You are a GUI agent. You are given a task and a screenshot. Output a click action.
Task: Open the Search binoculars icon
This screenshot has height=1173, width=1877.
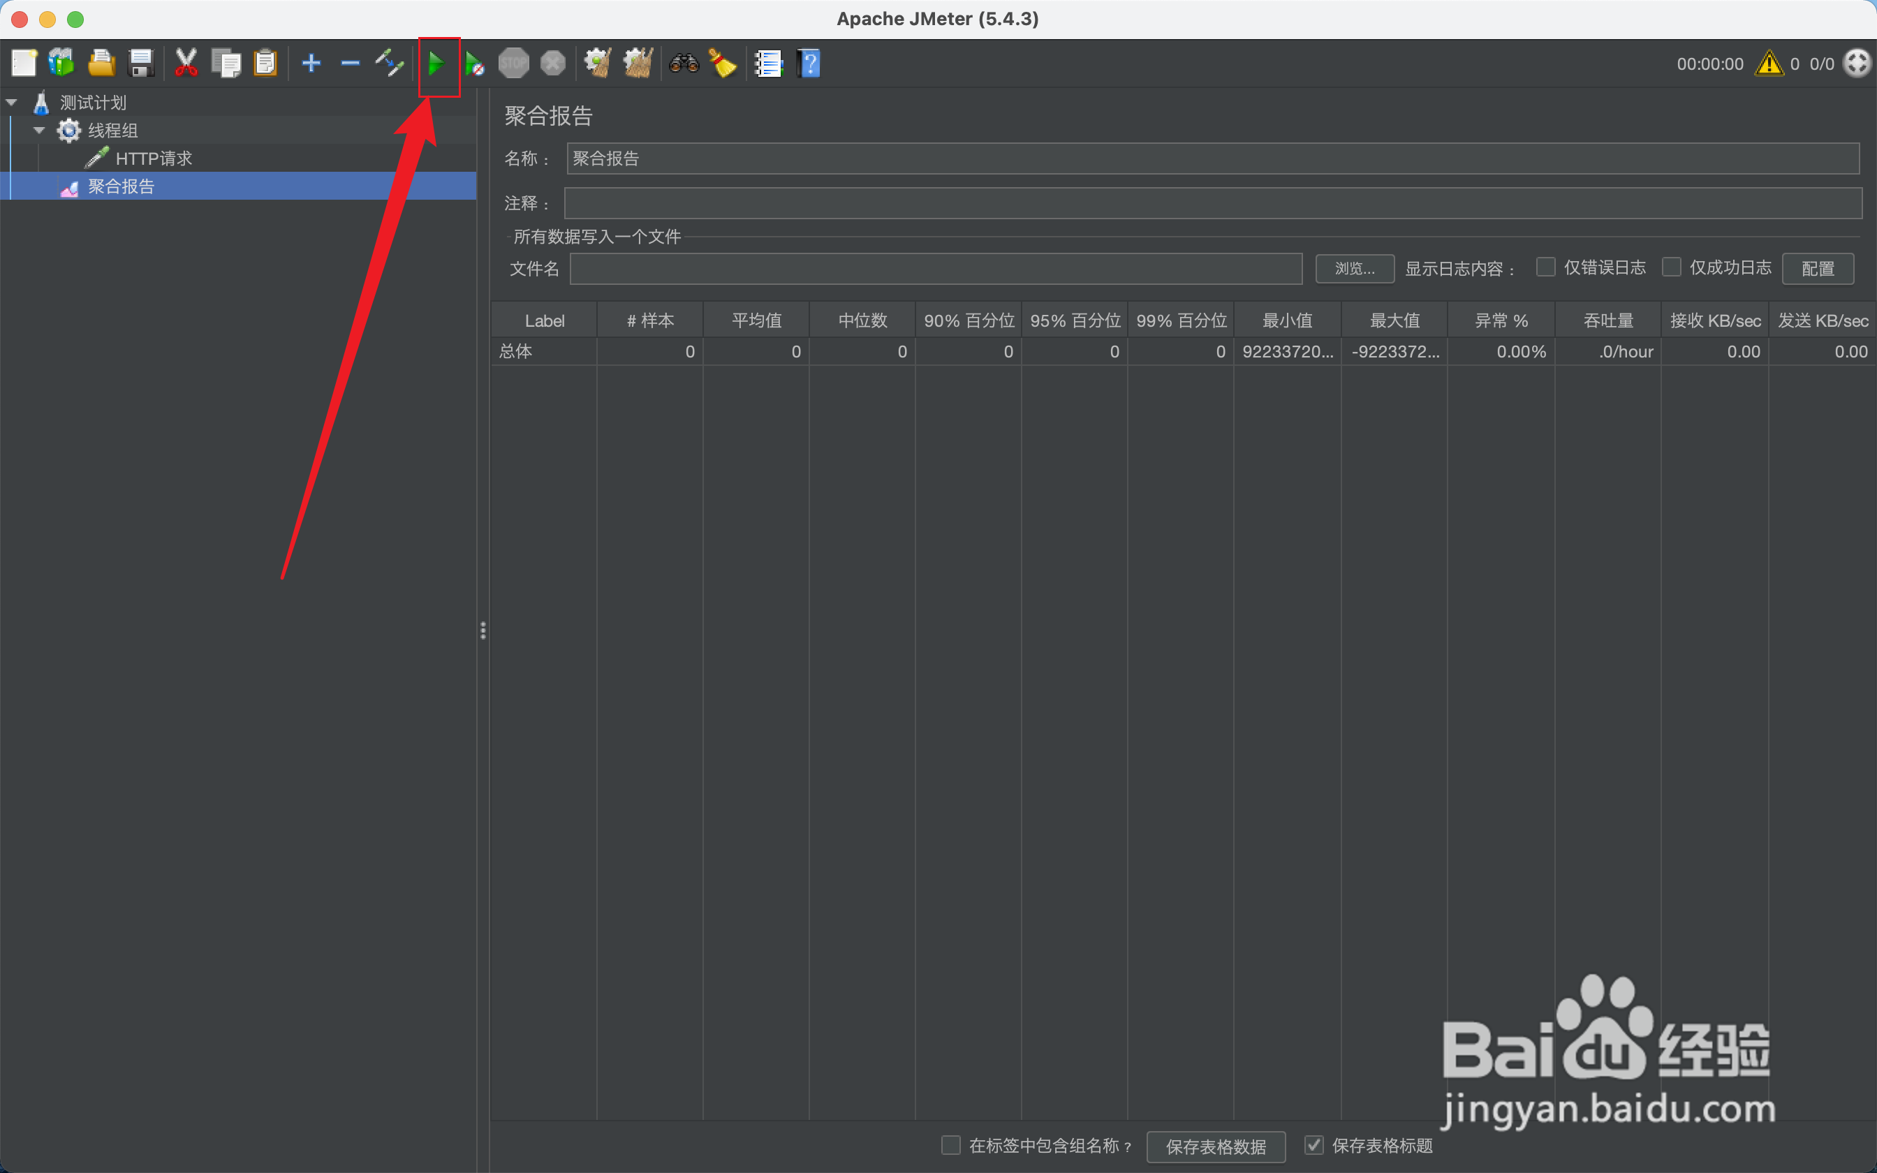[x=684, y=64]
